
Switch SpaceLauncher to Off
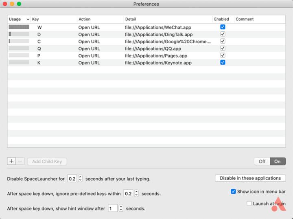point(262,161)
